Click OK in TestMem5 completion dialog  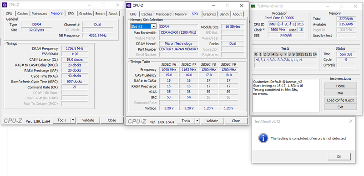[339, 156]
